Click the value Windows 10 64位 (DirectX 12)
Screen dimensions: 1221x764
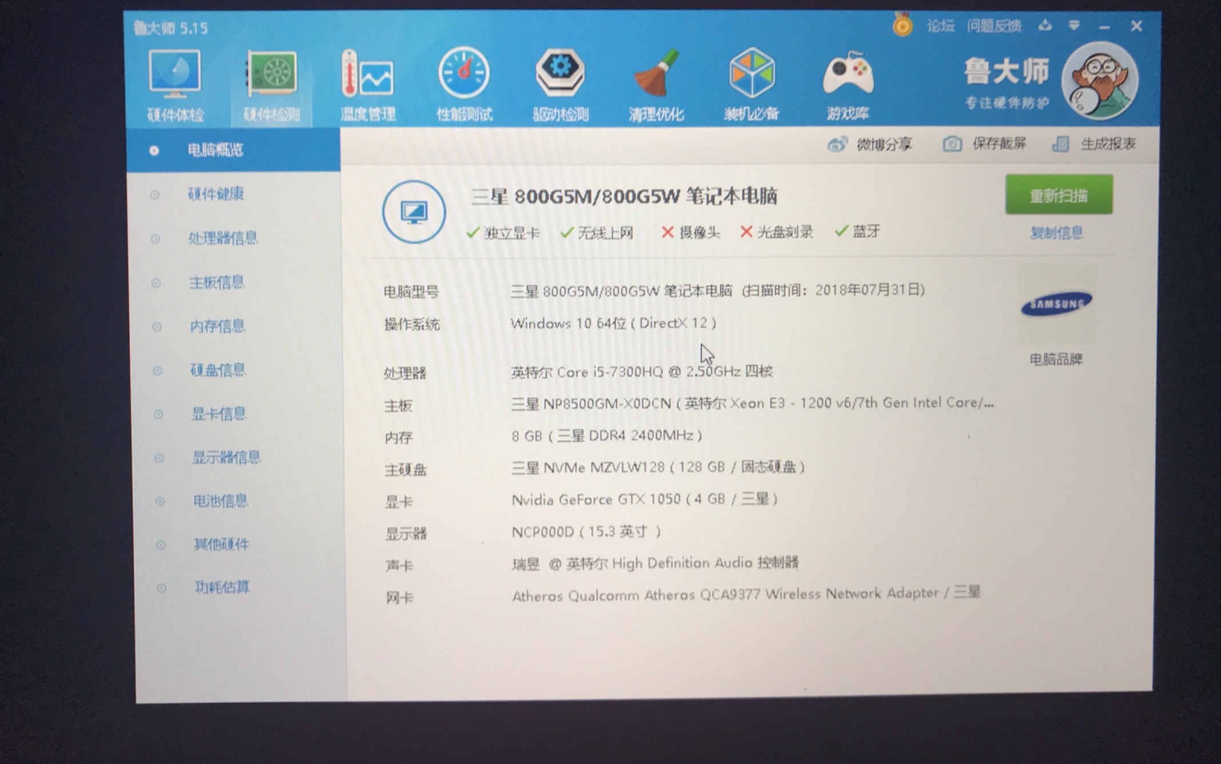click(613, 323)
